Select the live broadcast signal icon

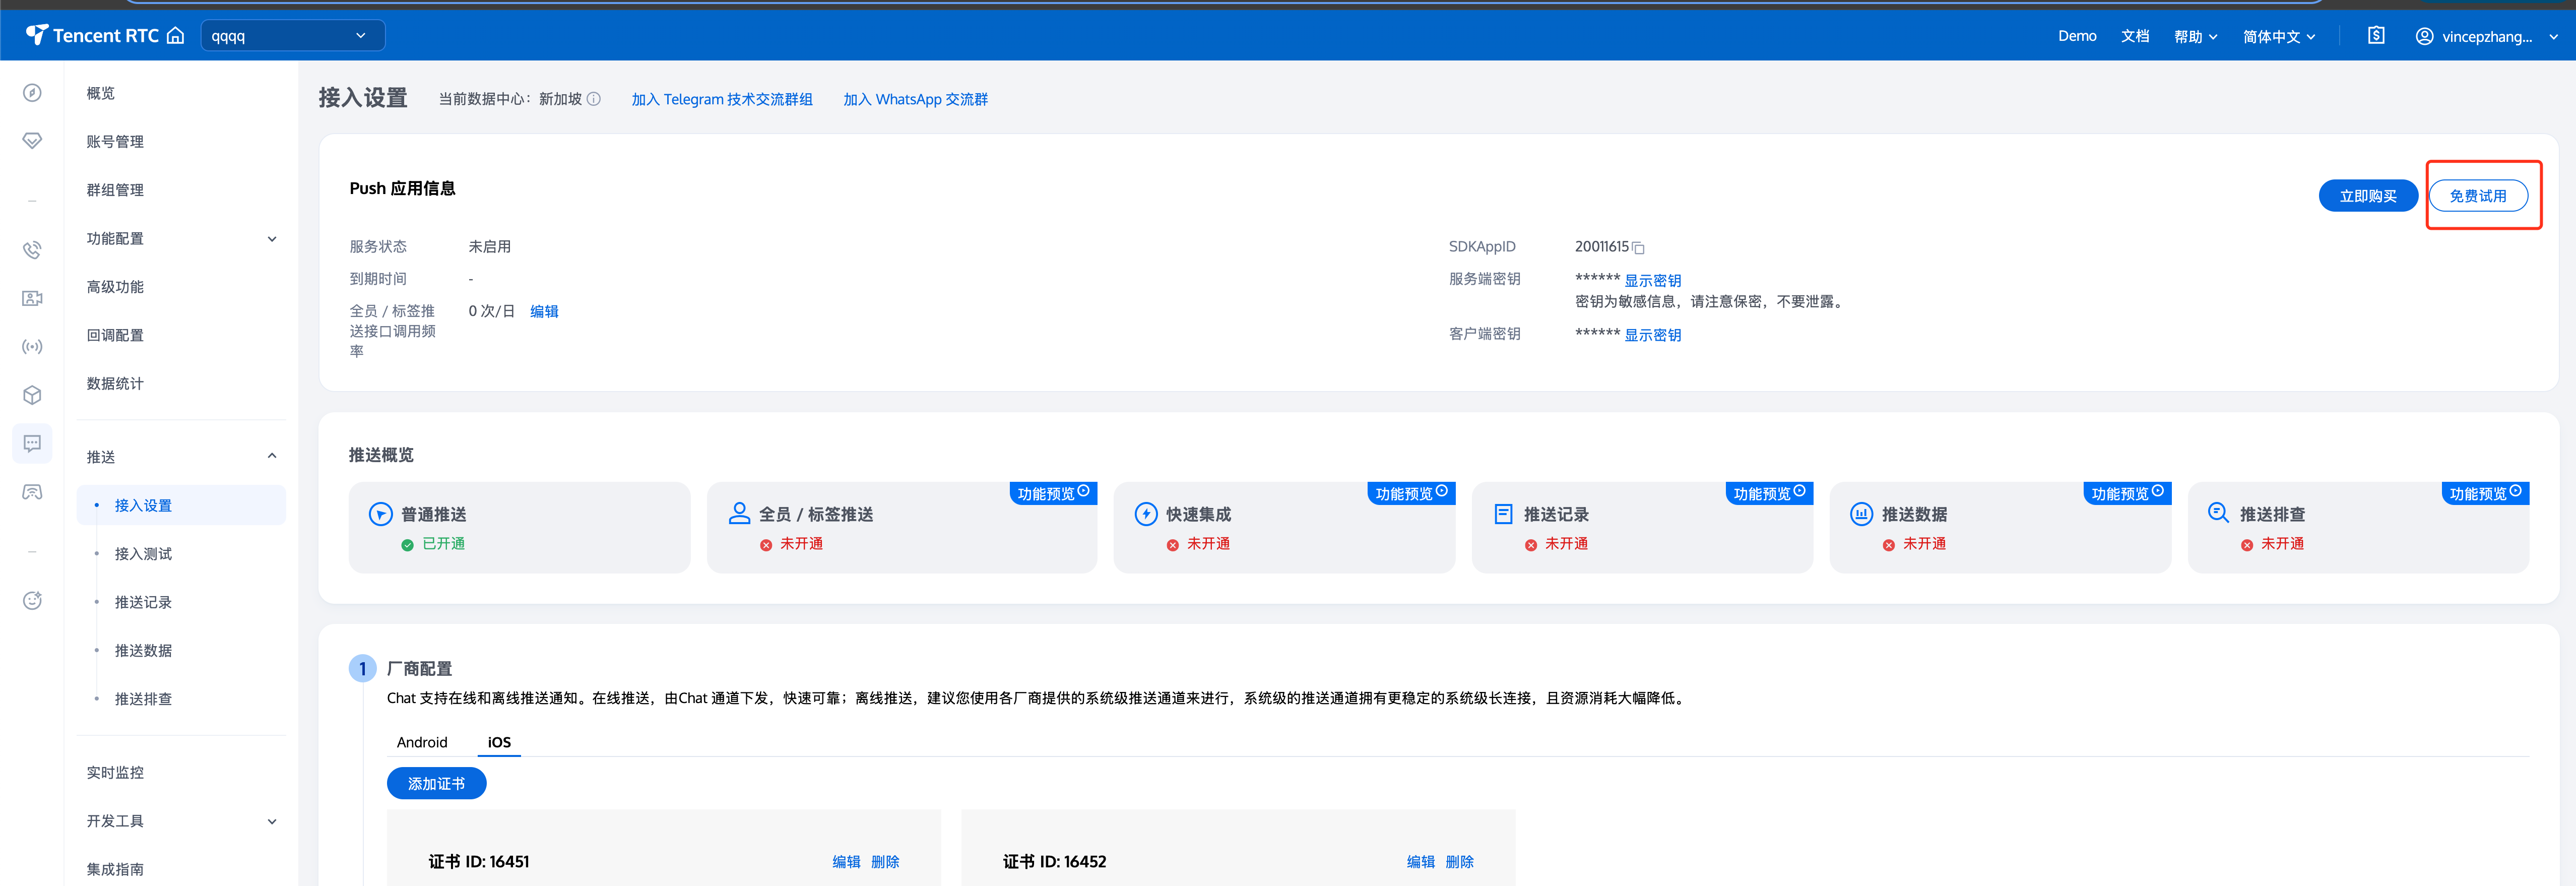click(x=32, y=347)
